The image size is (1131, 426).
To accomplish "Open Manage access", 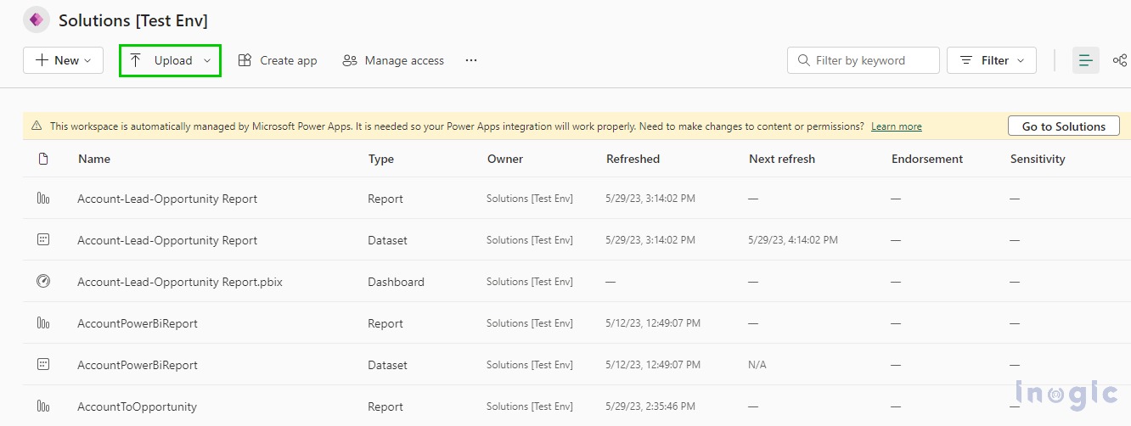I will [x=393, y=60].
